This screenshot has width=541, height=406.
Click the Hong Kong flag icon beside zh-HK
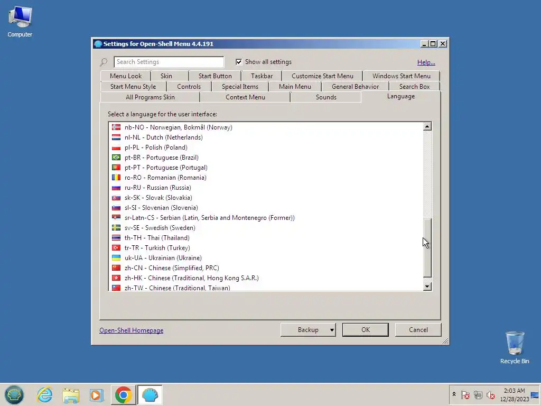coord(116,278)
